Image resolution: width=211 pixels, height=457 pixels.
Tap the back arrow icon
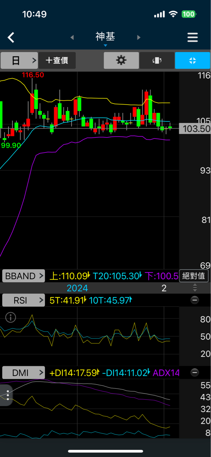[11, 37]
